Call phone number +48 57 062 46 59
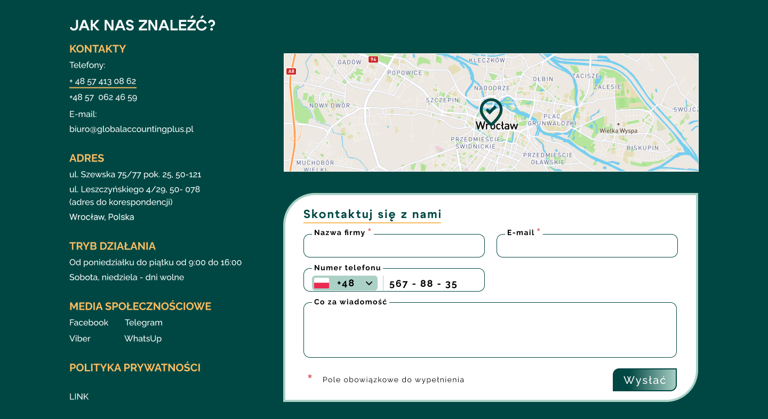The width and height of the screenshot is (768, 419). 103,98
